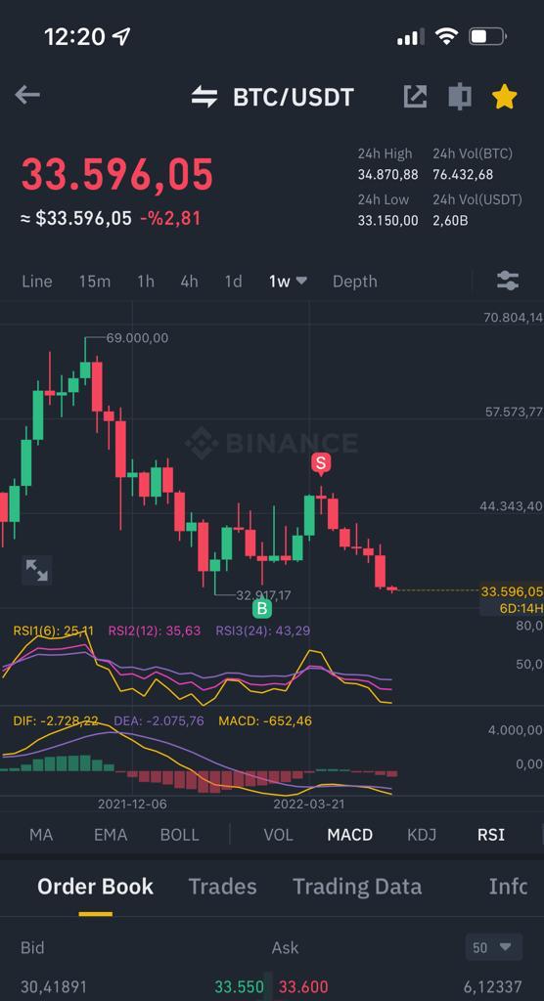The image size is (544, 1001).
Task: Tap the RSI2(12): 35,63 readout
Action: 154,631
